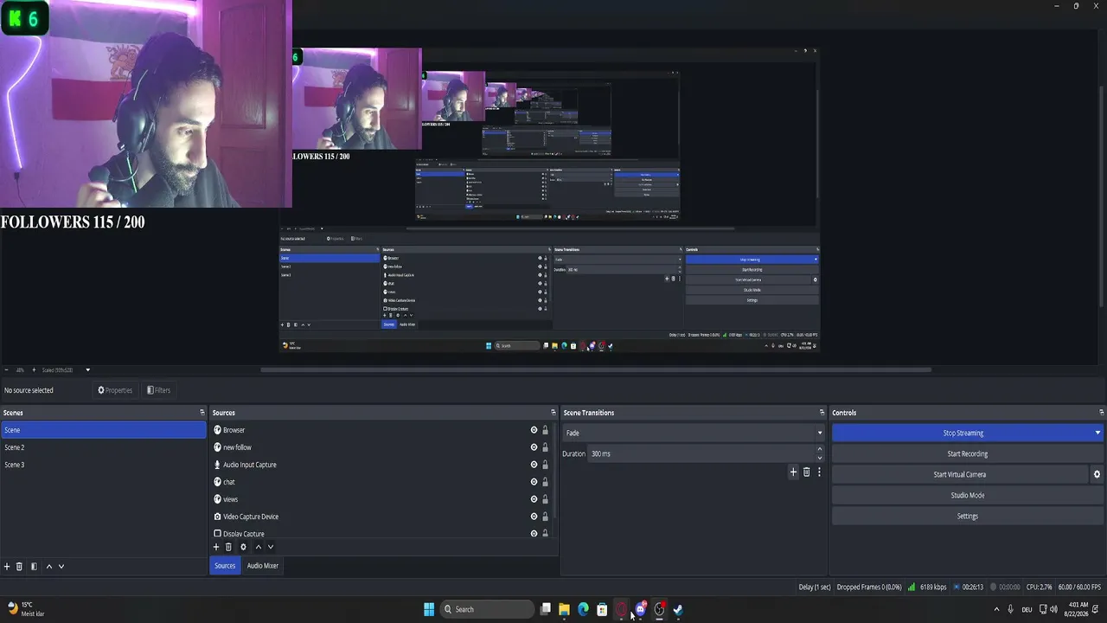Enable Studio Mode
This screenshot has height=623, width=1107.
968,495
